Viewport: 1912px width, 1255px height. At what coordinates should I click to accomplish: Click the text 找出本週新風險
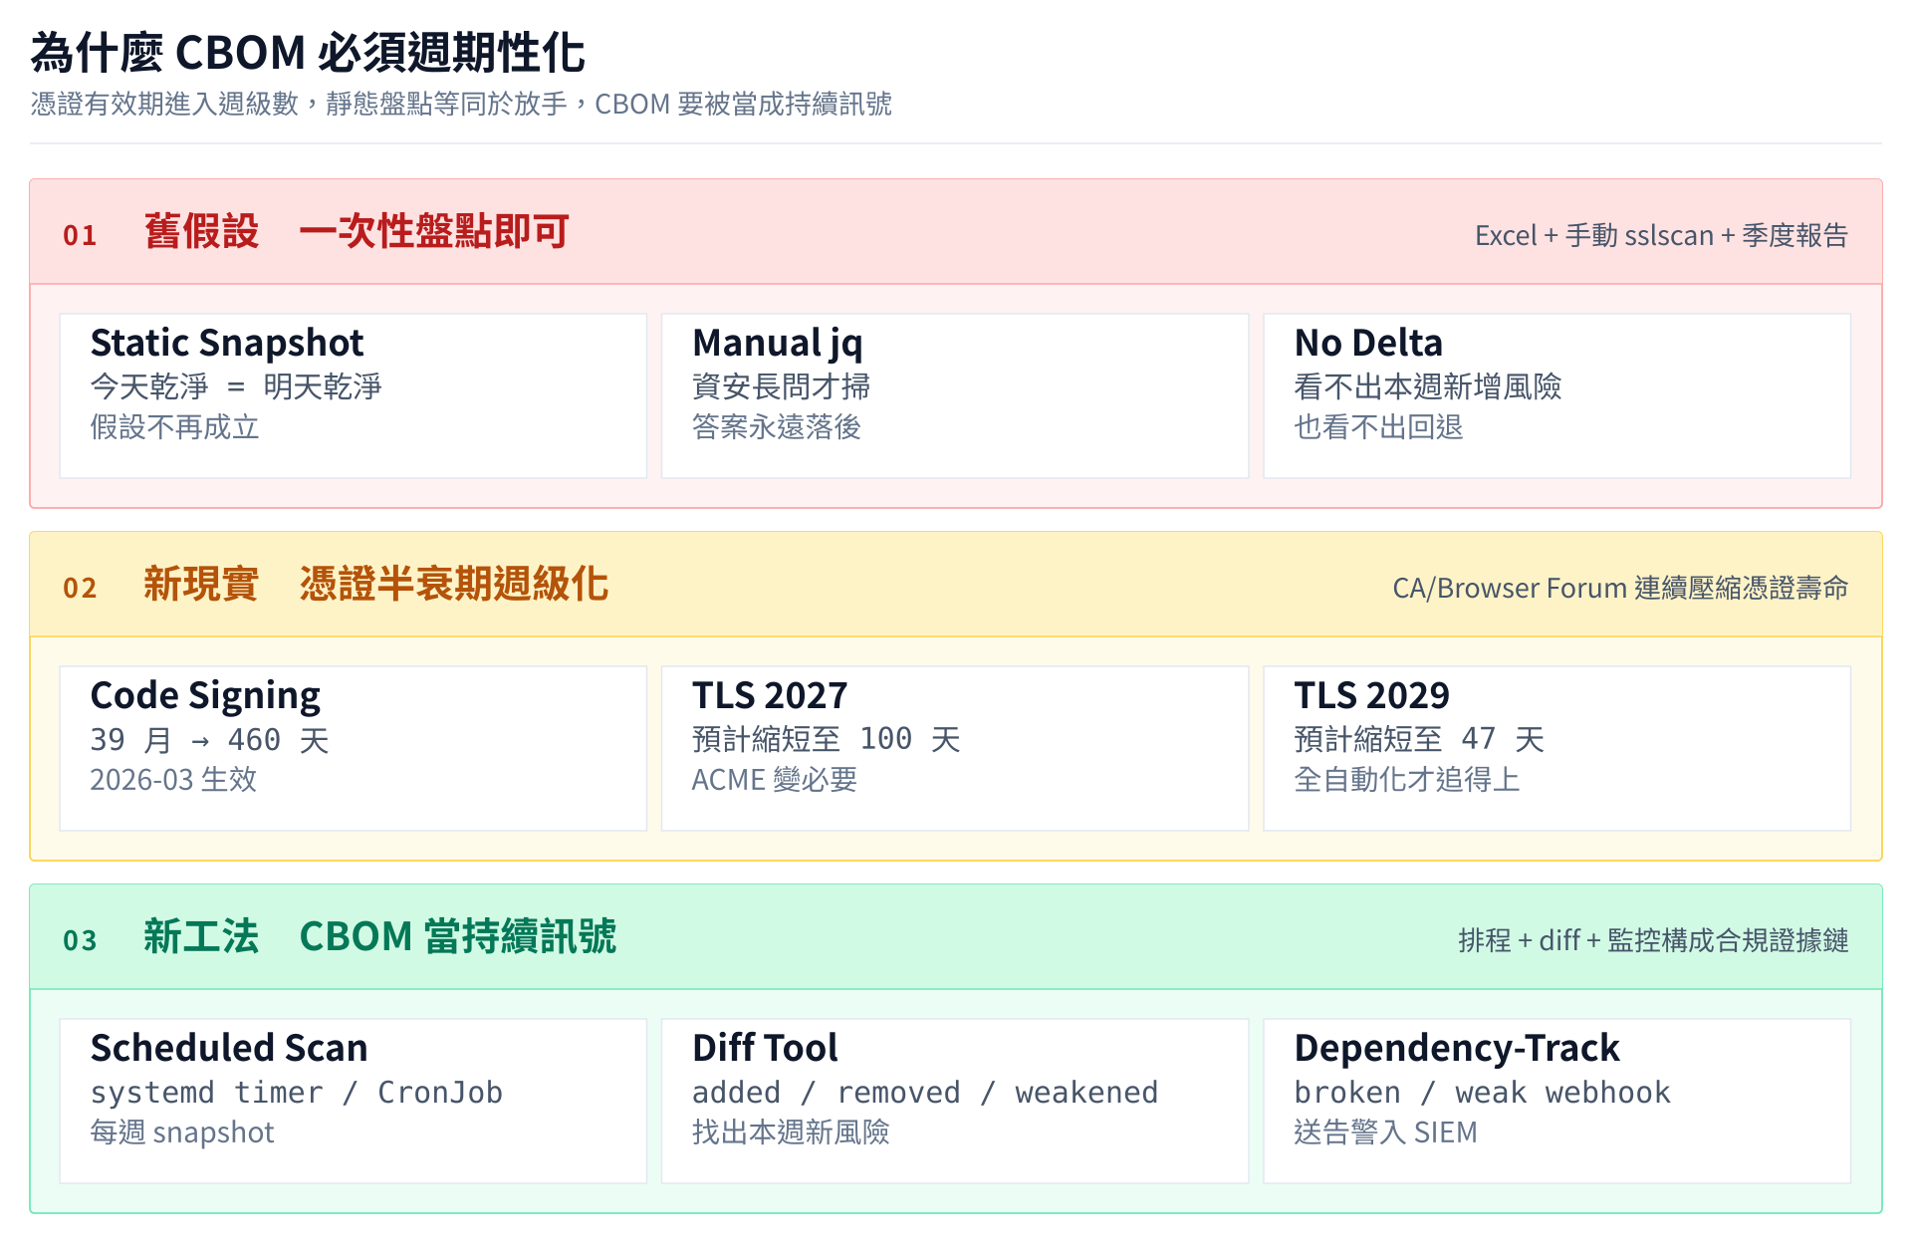791,1132
